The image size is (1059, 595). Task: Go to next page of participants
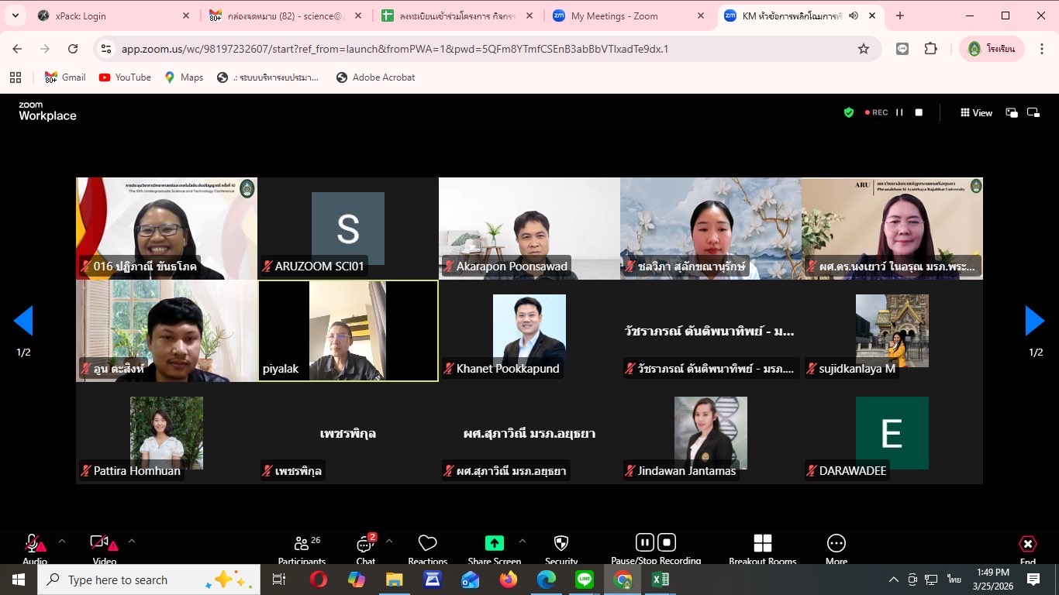pyautogui.click(x=1035, y=321)
